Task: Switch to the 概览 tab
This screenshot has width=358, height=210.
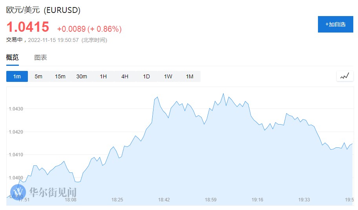Action: click(12, 58)
